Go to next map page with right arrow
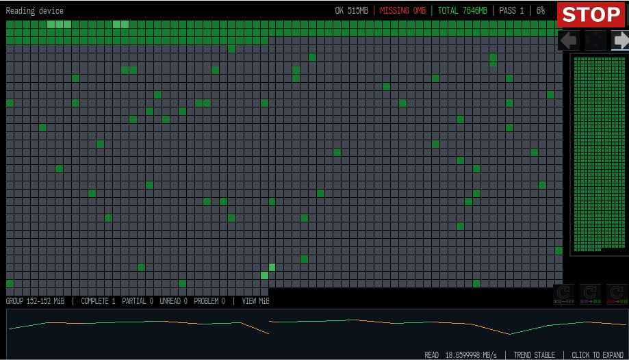629x360 pixels. point(620,40)
